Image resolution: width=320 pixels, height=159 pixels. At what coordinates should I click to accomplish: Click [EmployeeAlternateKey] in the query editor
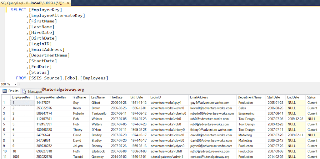57,16
